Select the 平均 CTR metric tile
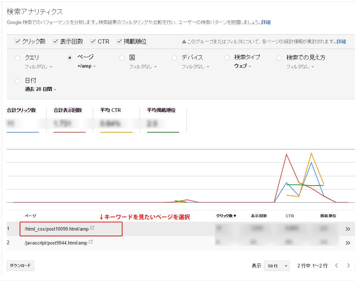This screenshot has height=281, width=360. 116,120
